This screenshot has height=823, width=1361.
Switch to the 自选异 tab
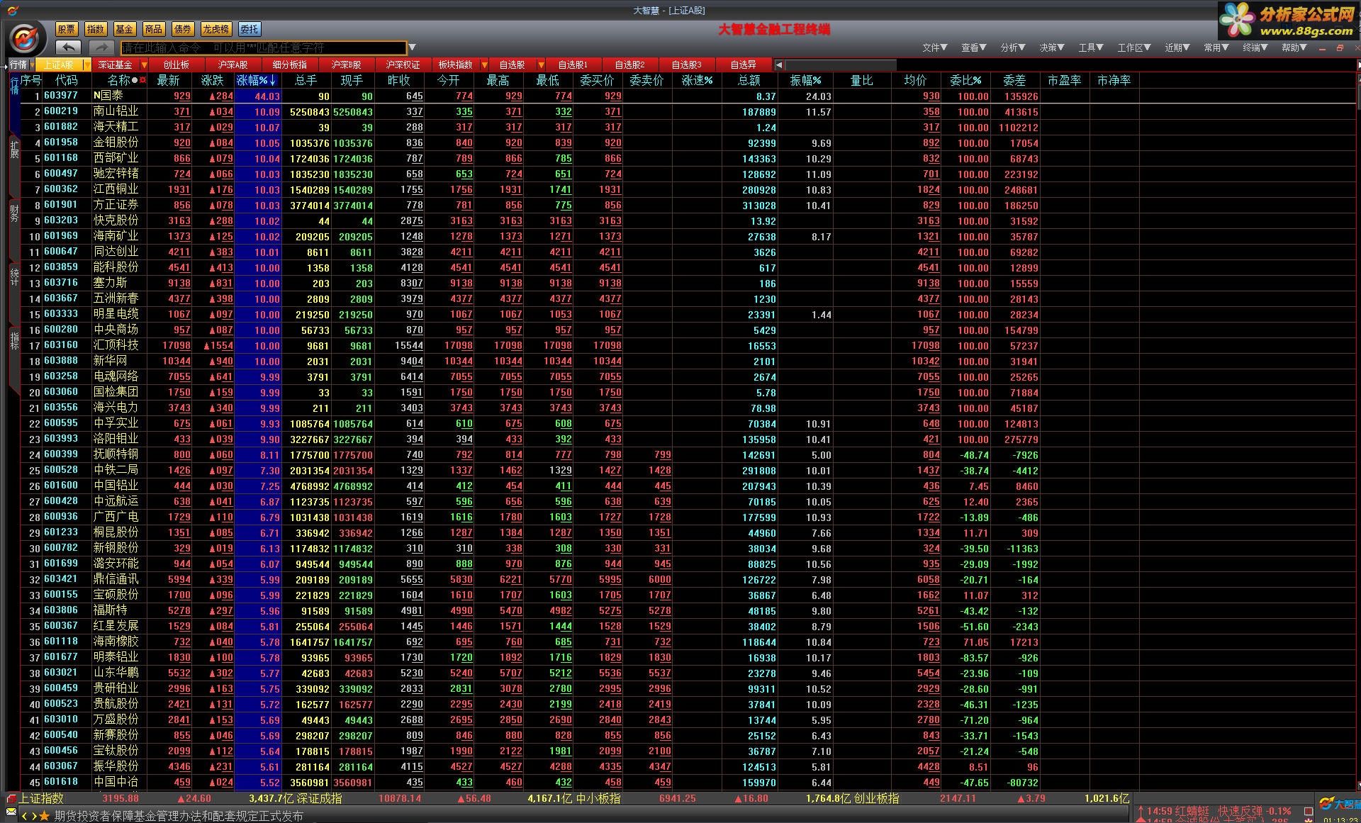click(x=743, y=65)
